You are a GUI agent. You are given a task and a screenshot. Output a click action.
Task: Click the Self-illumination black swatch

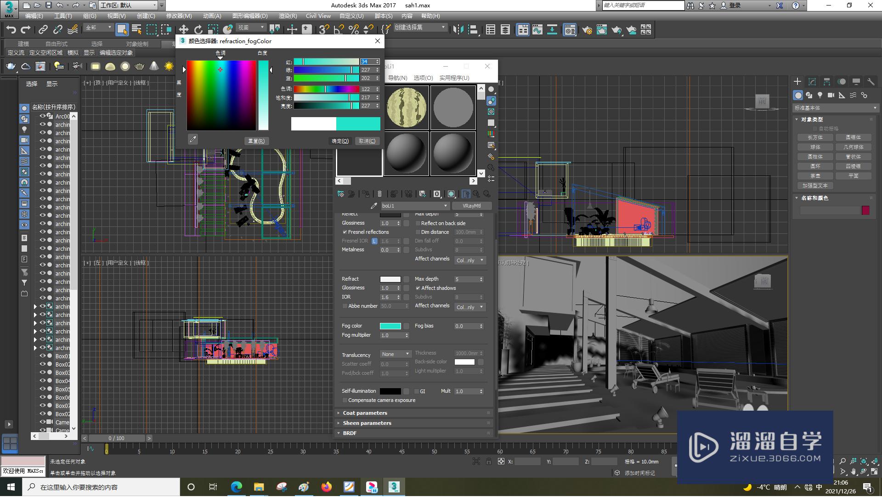pyautogui.click(x=390, y=392)
